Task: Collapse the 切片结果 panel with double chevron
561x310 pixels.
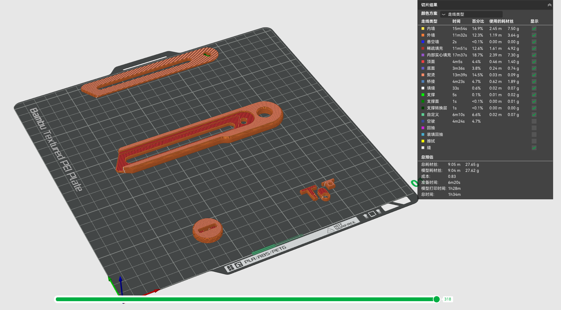Action: point(549,5)
